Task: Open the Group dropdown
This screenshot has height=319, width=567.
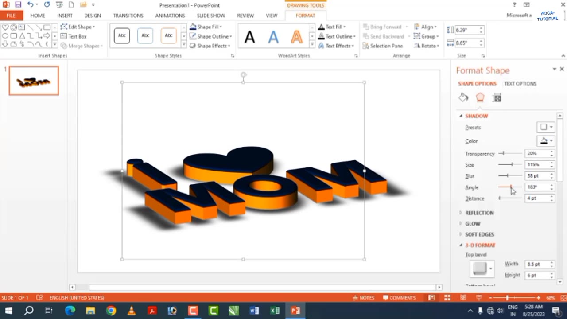Action: coord(426,36)
